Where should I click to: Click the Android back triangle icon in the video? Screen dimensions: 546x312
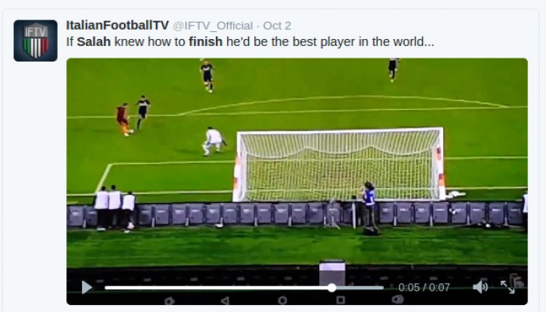[225, 300]
